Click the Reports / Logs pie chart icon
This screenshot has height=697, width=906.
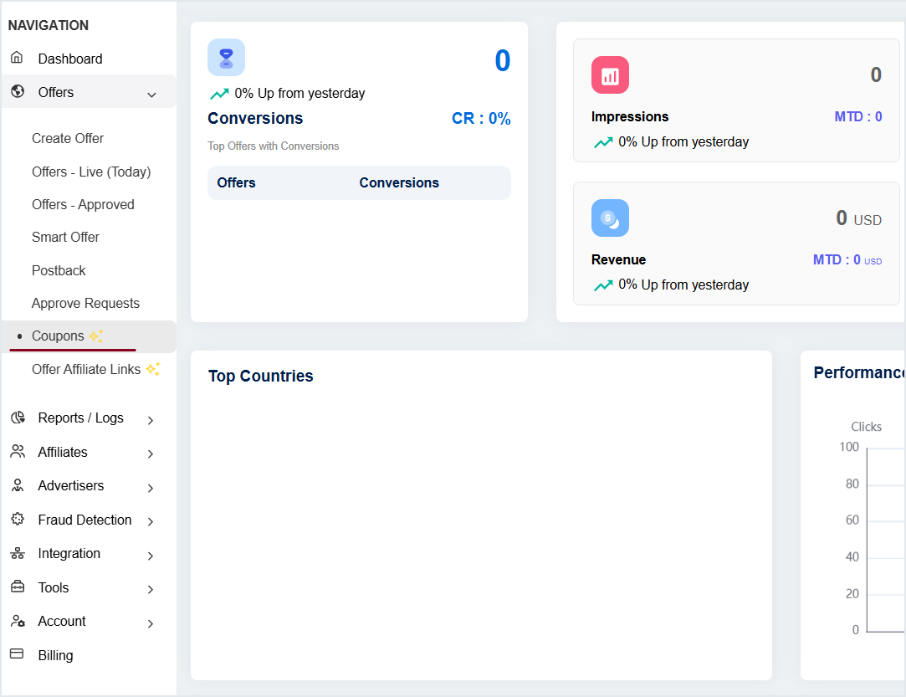click(17, 418)
